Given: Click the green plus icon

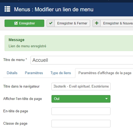Looking at the screenshot, I should coord(97,23).
